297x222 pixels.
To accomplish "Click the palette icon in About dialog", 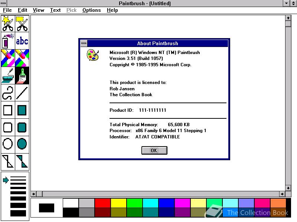I will point(93,55).
